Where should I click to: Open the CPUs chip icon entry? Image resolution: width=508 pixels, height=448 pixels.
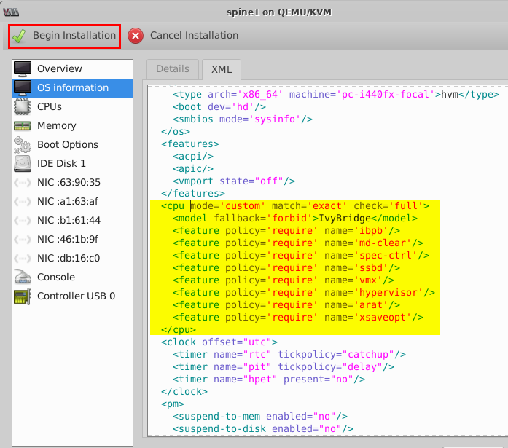[x=23, y=106]
